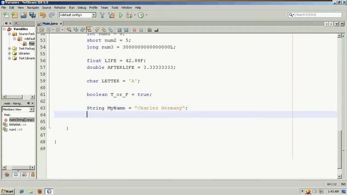Click the Files tab in projects panel
The image size is (347, 195).
pos(17,23)
